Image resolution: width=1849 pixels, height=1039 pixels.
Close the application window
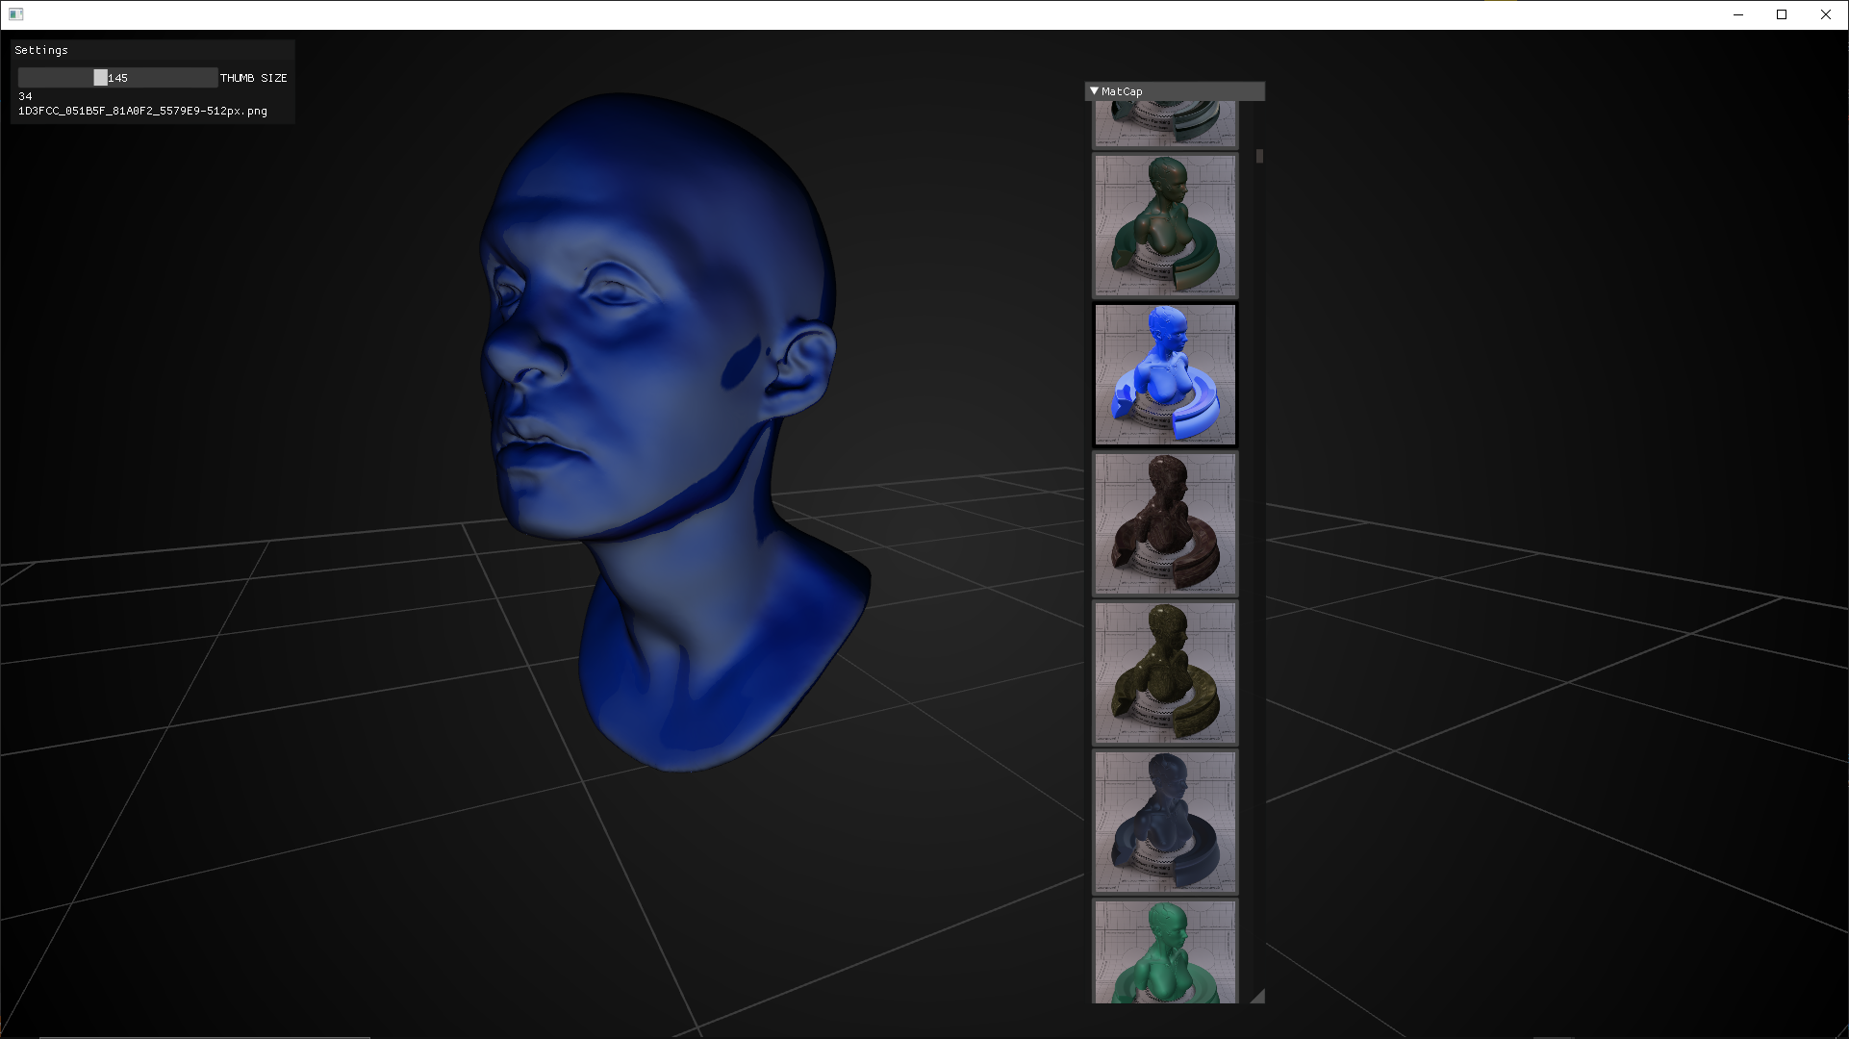pos(1825,14)
